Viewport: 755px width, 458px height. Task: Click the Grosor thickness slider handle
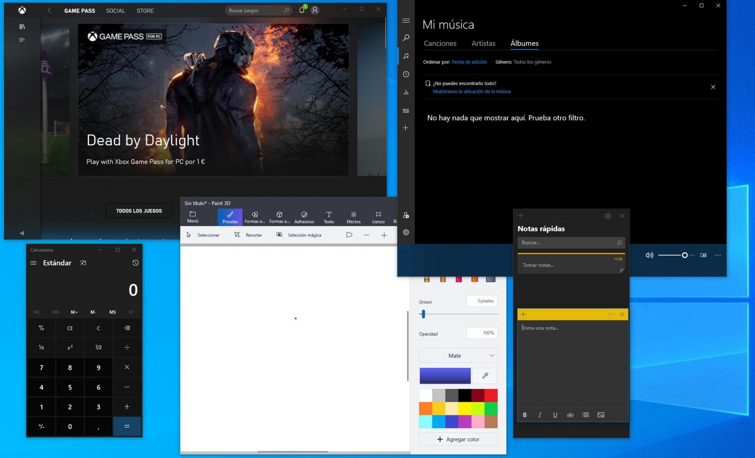(423, 314)
